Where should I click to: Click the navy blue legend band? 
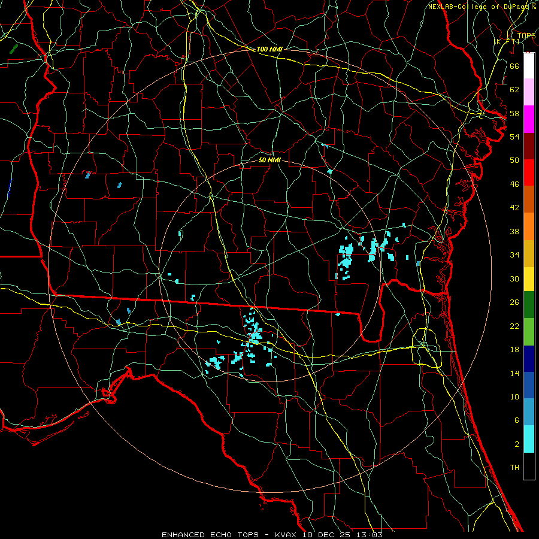(x=529, y=359)
